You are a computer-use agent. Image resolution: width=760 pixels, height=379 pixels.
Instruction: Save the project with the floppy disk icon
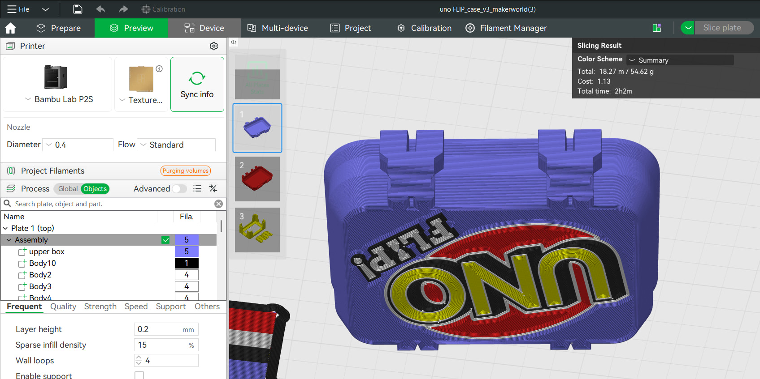click(x=78, y=9)
